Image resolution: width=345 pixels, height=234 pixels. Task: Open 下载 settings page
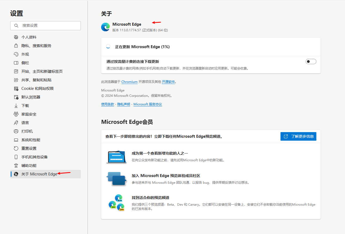(x=46, y=106)
